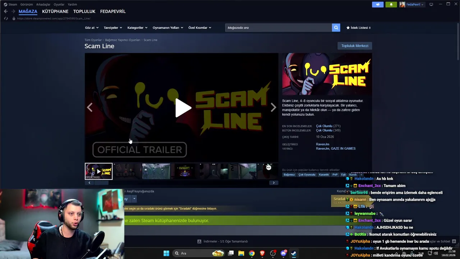460x259 pixels.
Task: Click Tüm Oyunlar breadcrumb
Action: 93,40
